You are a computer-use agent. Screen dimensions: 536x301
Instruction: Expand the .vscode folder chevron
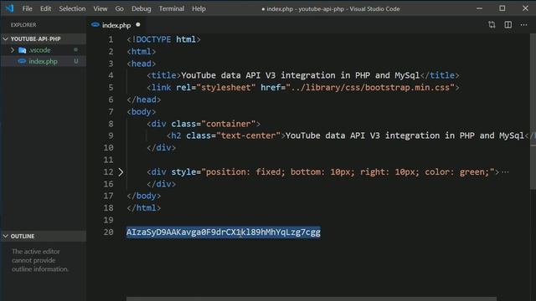point(13,50)
